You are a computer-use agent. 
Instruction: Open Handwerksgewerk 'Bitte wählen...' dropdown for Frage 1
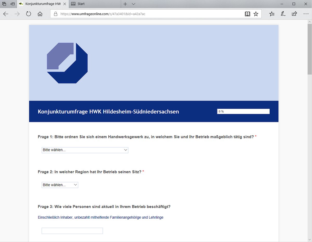[x=85, y=150]
